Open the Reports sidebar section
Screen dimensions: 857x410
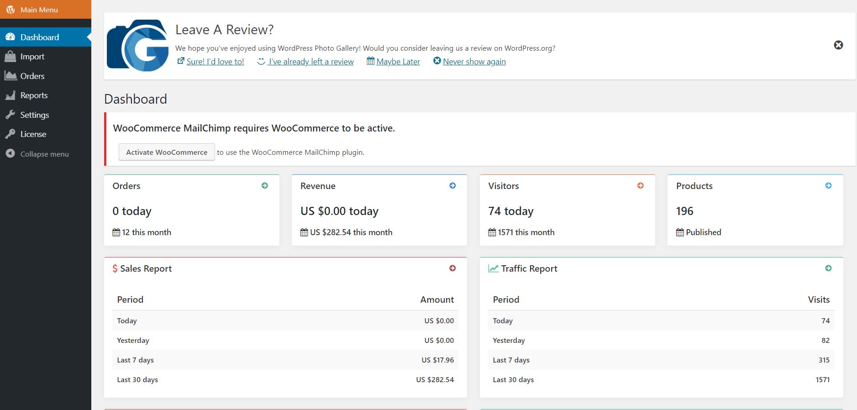[34, 95]
